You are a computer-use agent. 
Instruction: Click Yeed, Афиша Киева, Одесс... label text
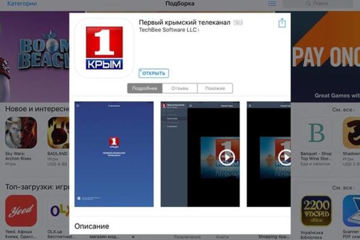tap(21, 234)
